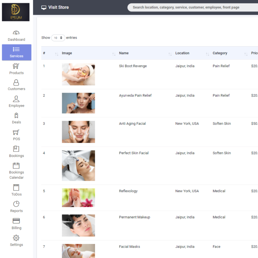The height and width of the screenshot is (258, 258).
Task: Open the Reports pie chart icon
Action: point(16,204)
